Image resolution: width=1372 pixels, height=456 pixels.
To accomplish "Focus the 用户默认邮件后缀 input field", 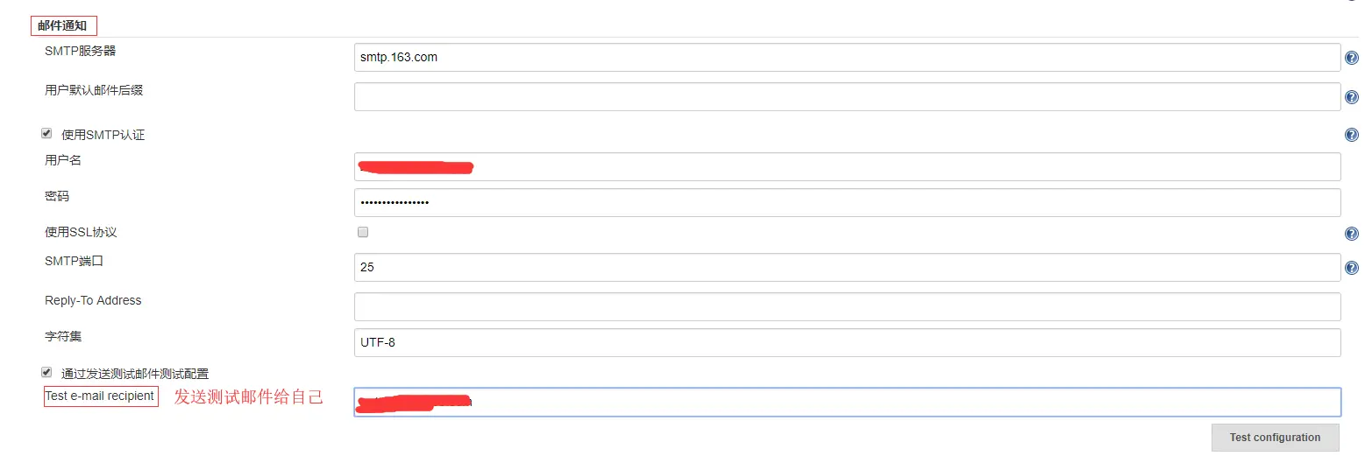I will [847, 96].
